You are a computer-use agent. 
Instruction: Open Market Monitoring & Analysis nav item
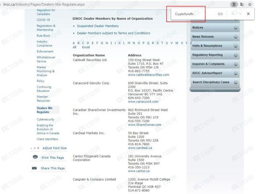tap(46, 71)
